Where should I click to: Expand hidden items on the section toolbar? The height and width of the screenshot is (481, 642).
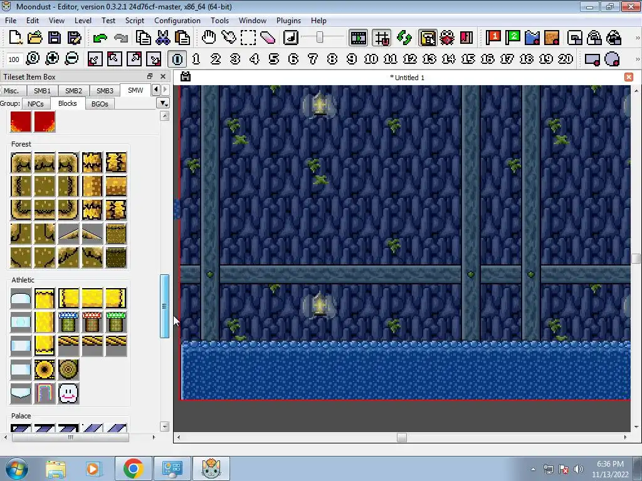tap(637, 59)
